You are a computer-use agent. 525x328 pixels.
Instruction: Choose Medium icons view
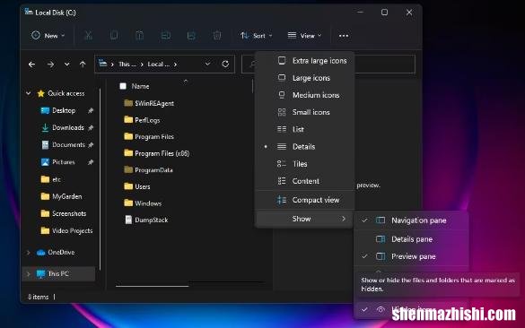(304, 95)
